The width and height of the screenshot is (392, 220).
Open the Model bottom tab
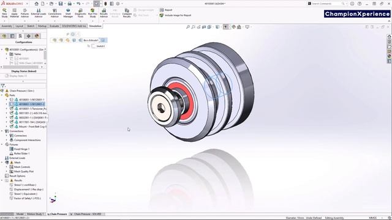pyautogui.click(x=20, y=214)
